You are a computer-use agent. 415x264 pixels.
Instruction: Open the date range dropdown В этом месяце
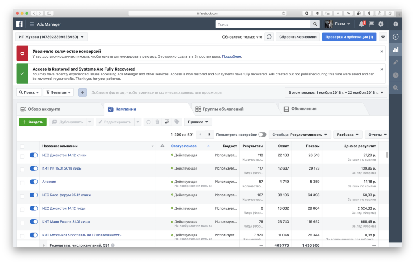(336, 92)
